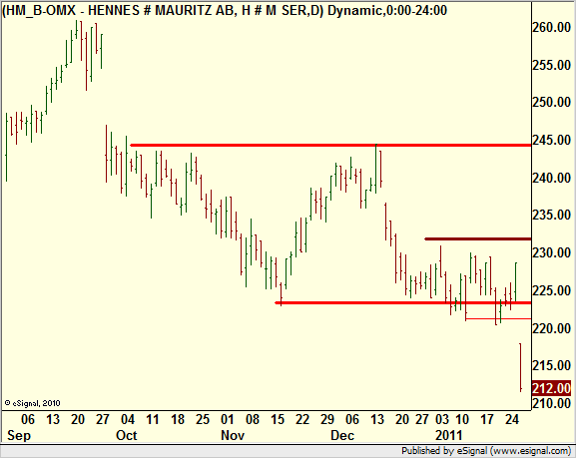Screen dimensions: 576x458
Task: Click the chart title HM_B-OMX Hennes Mauritz
Action: point(225,10)
